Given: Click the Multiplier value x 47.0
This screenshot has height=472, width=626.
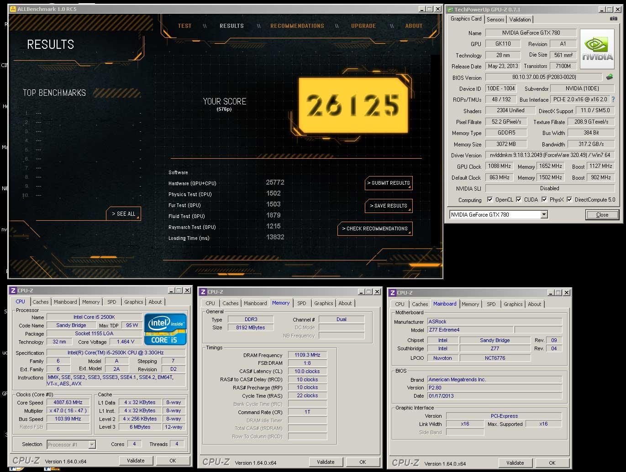Looking at the screenshot, I should coord(68,410).
